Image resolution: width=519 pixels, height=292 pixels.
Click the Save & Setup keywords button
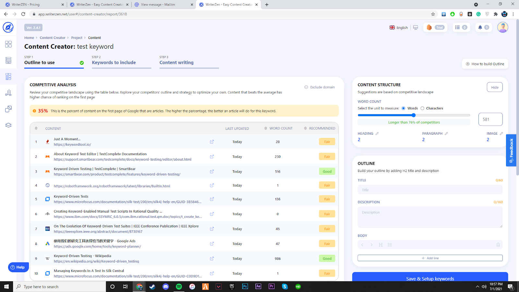(430, 278)
